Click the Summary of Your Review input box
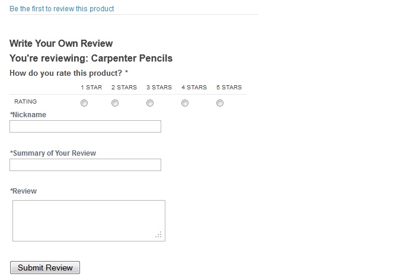The image size is (409, 277). click(x=85, y=165)
